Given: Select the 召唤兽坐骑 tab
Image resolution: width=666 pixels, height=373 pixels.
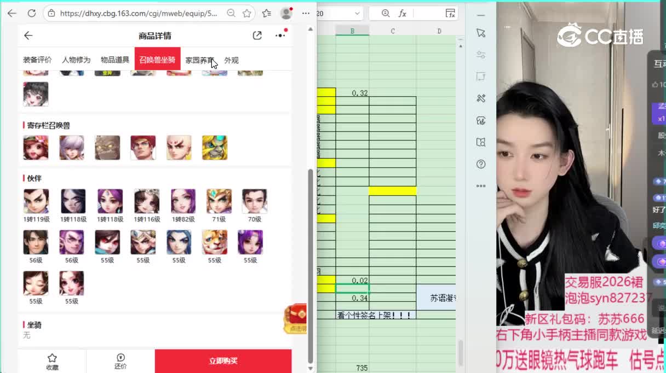Looking at the screenshot, I should point(157,60).
